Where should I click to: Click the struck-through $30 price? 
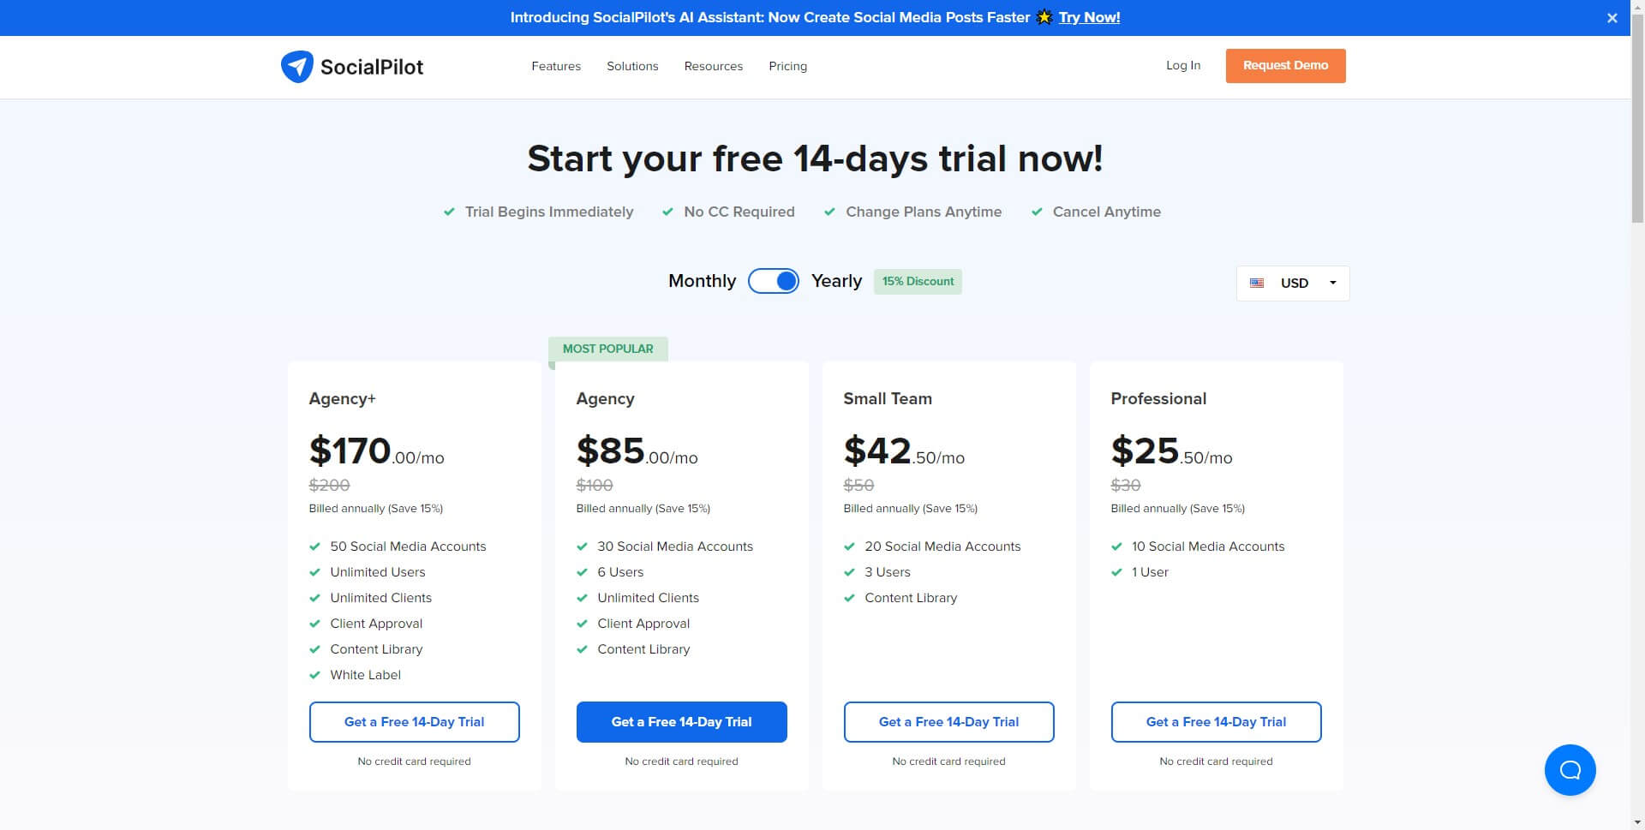[x=1126, y=486]
